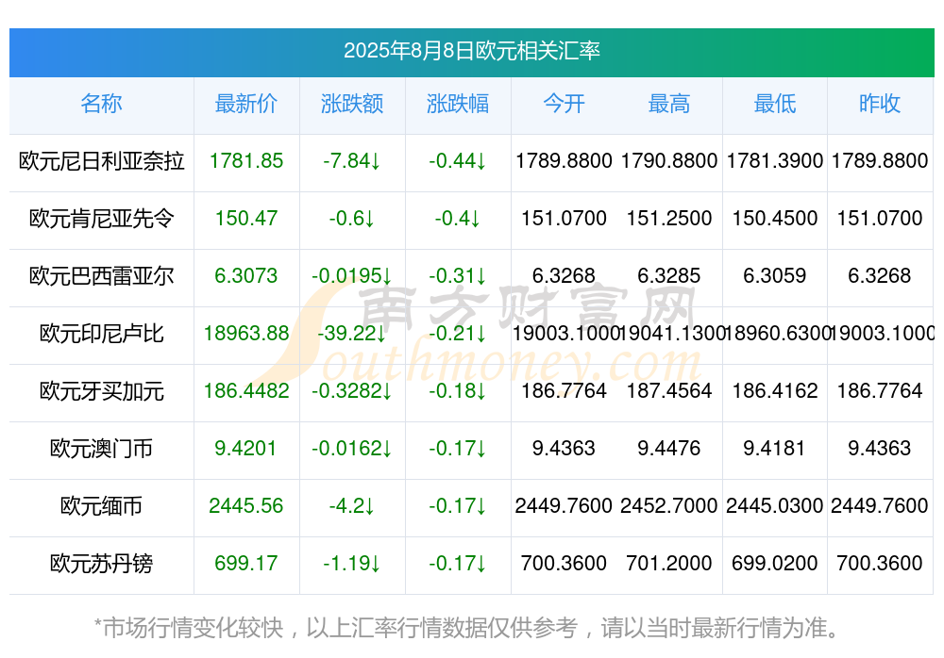Select the 欧元苏丹镑 row name

pyautogui.click(x=101, y=564)
